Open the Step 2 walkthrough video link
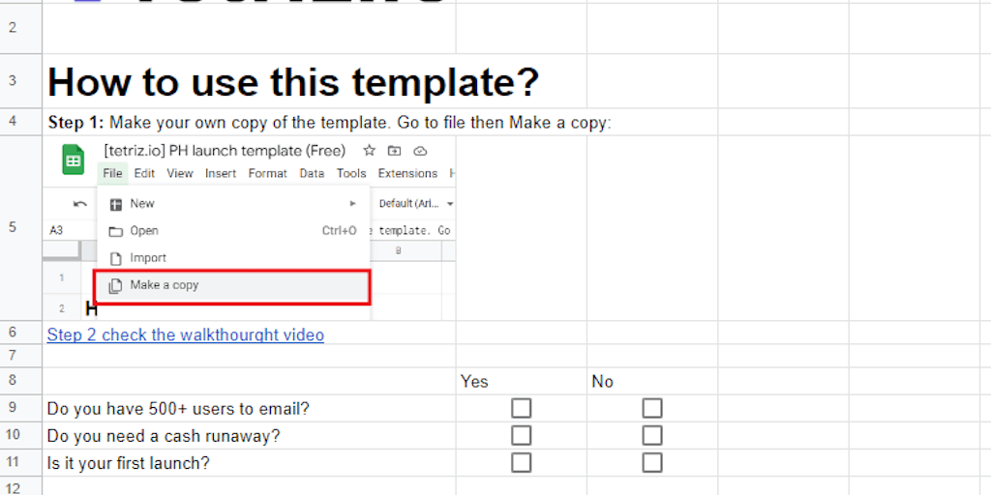 pyautogui.click(x=186, y=335)
